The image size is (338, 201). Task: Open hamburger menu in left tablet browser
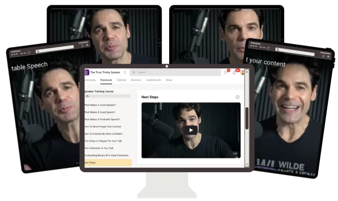(82, 46)
